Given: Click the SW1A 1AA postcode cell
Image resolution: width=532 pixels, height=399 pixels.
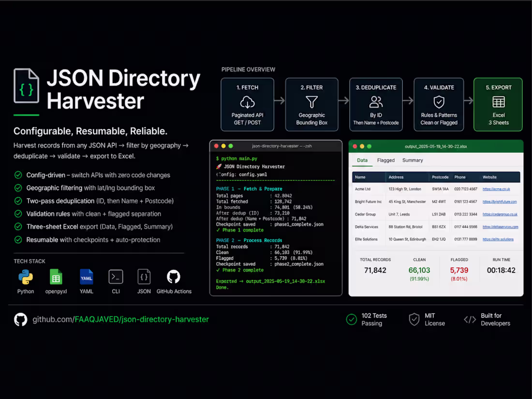Looking at the screenshot, I should point(440,189).
